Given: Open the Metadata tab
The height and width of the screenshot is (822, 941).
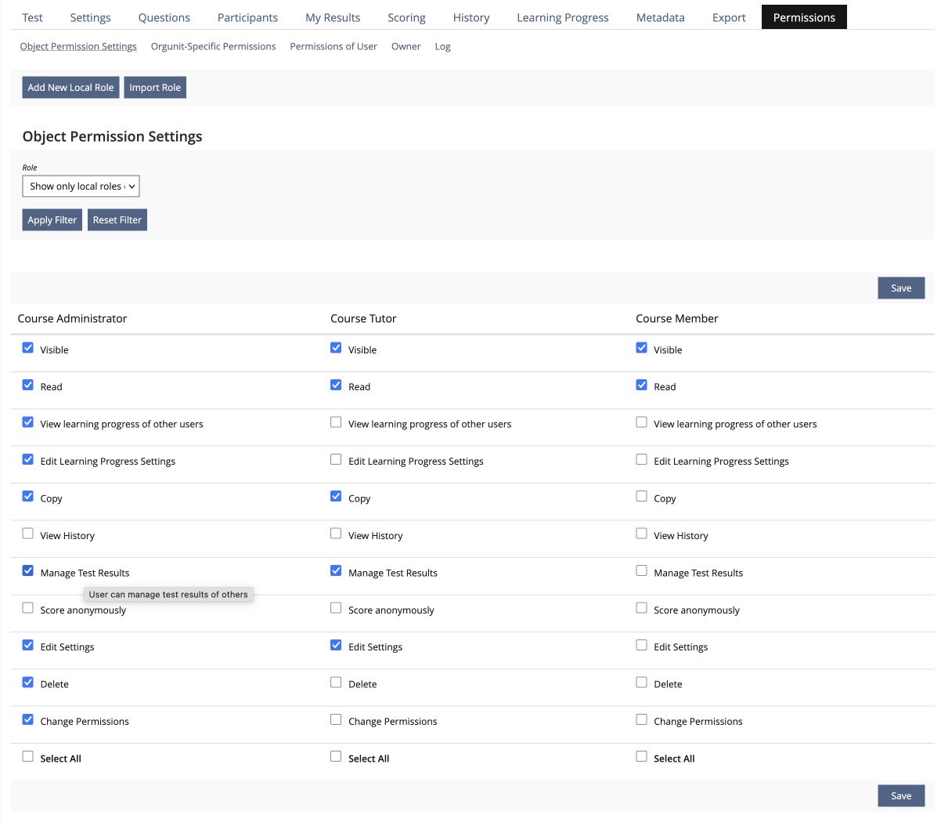Looking at the screenshot, I should (660, 17).
